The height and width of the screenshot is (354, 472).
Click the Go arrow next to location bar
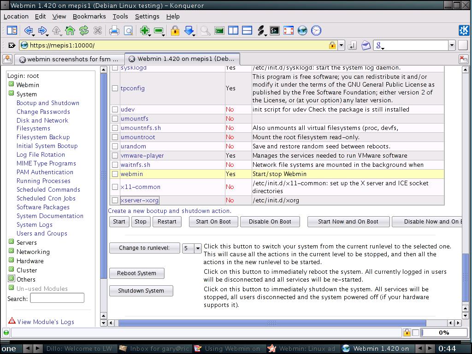(352, 46)
